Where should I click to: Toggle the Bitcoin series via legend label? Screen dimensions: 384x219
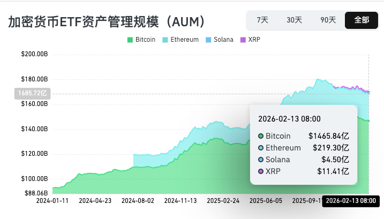point(146,40)
